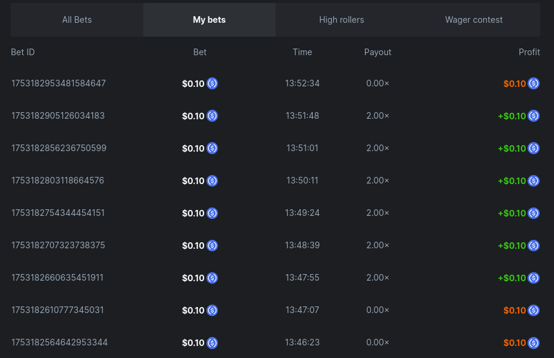The width and height of the screenshot is (554, 358).
Task: Click the profit coin icon in the 13:50:11 row
Action: 534,180
